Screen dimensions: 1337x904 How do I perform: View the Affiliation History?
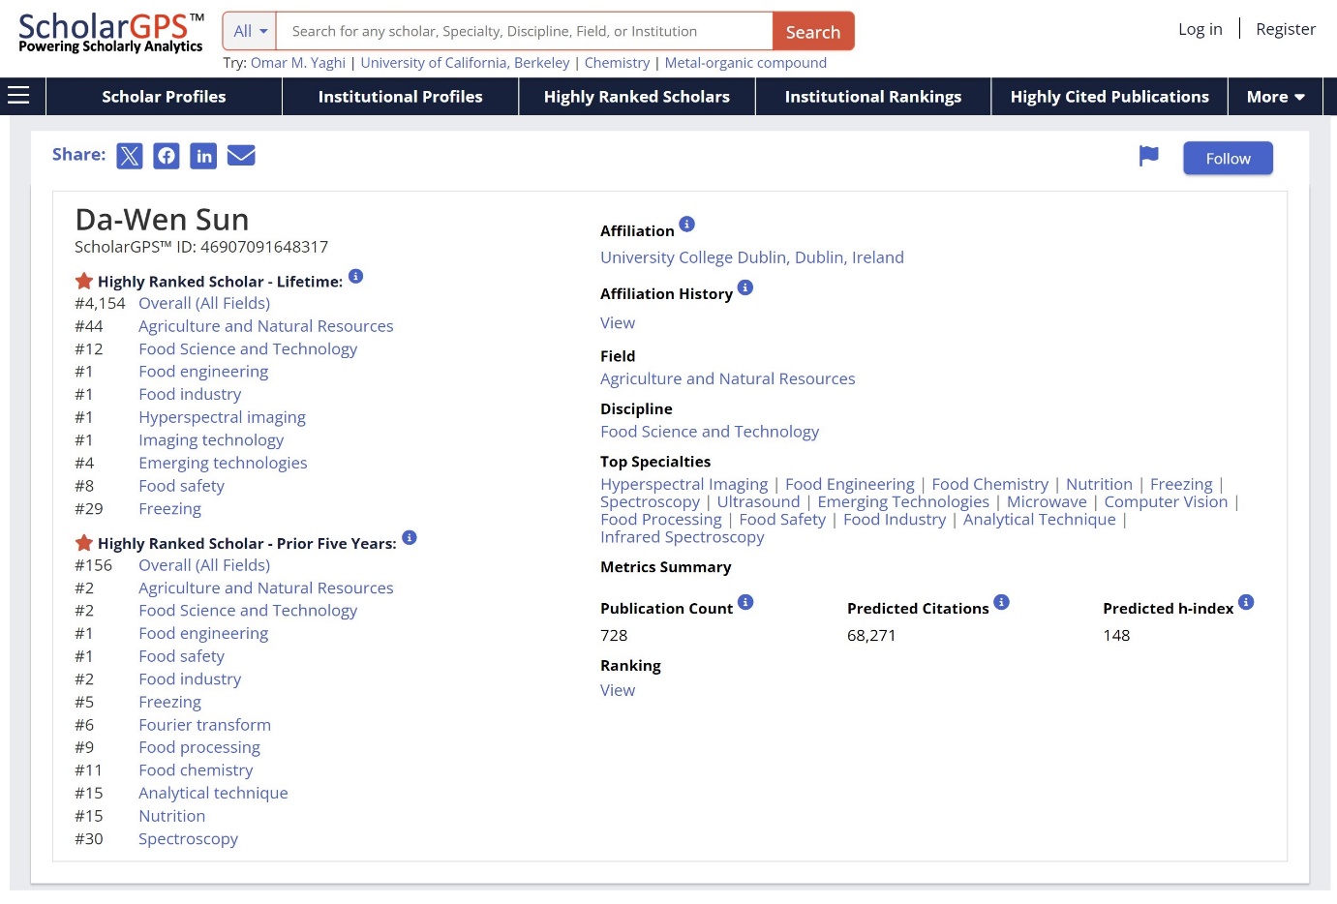coord(618,322)
